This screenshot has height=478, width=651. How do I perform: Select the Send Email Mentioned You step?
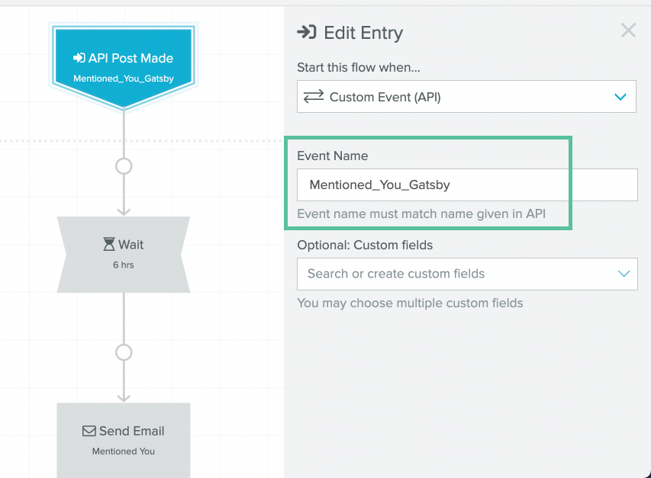(124, 441)
